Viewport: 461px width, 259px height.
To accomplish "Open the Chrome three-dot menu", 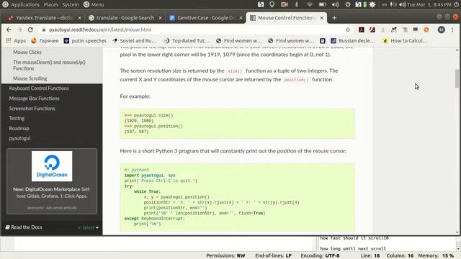I will pyautogui.click(x=452, y=29).
